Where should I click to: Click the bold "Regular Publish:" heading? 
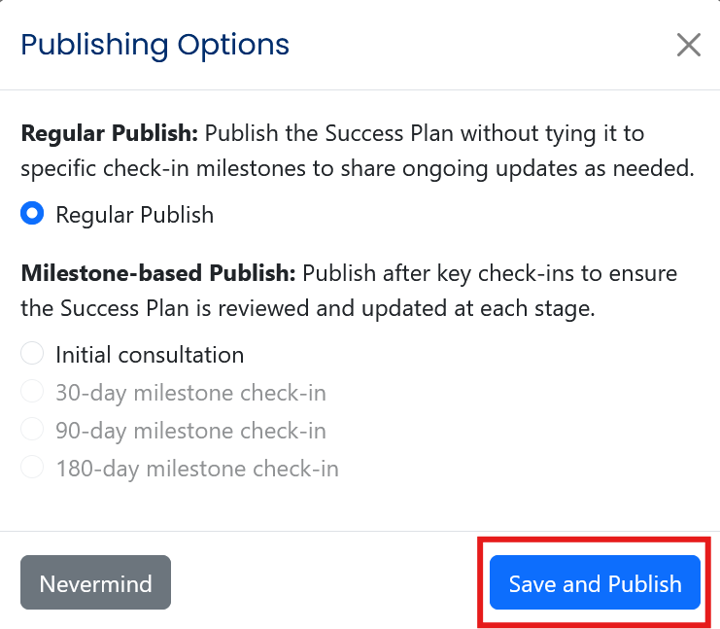coord(109,132)
